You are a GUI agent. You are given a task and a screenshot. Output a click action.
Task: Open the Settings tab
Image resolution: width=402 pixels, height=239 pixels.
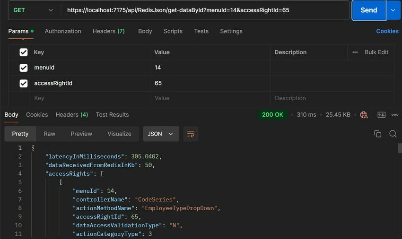pyautogui.click(x=231, y=31)
